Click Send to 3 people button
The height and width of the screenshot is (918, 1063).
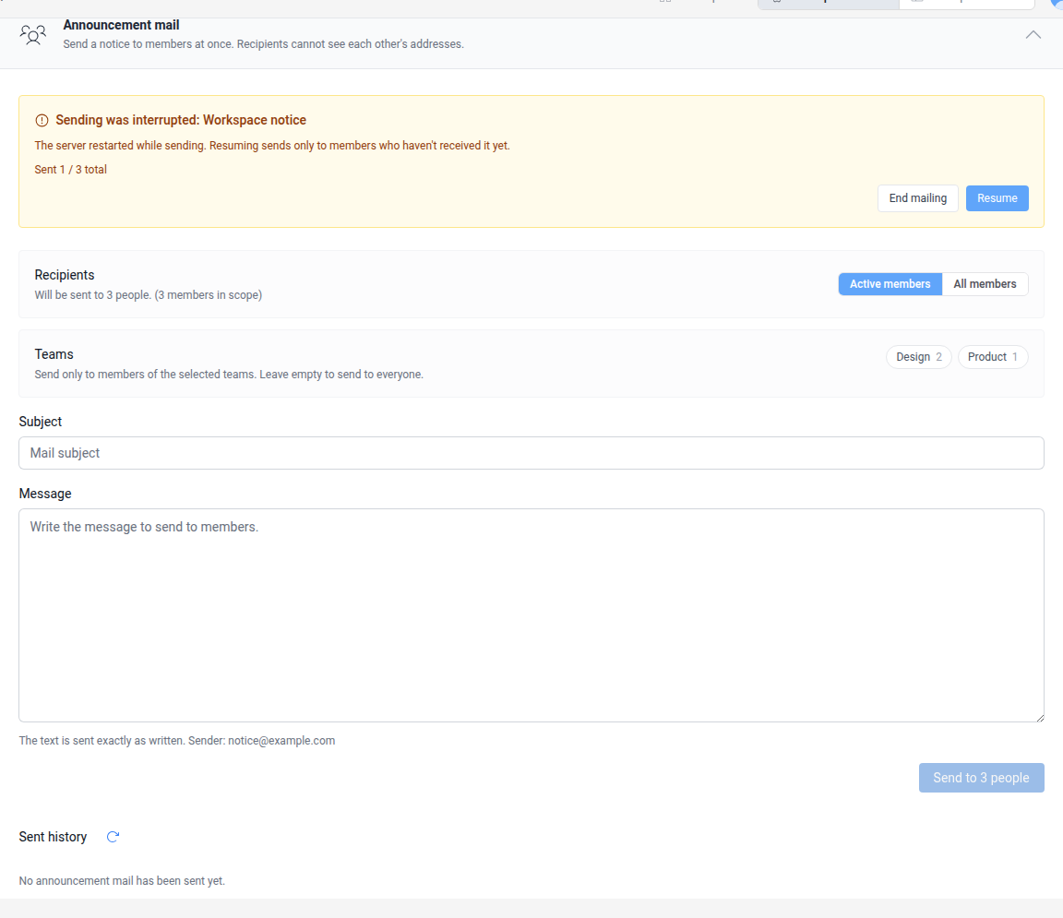coord(981,778)
